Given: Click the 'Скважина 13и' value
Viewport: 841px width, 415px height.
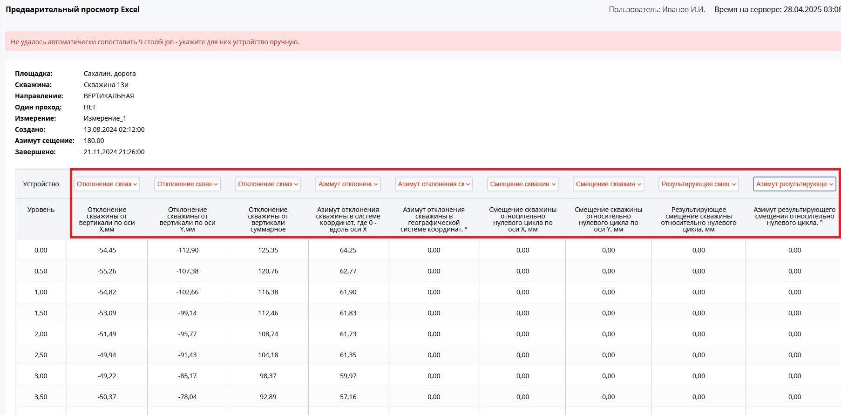Looking at the screenshot, I should pyautogui.click(x=106, y=85).
